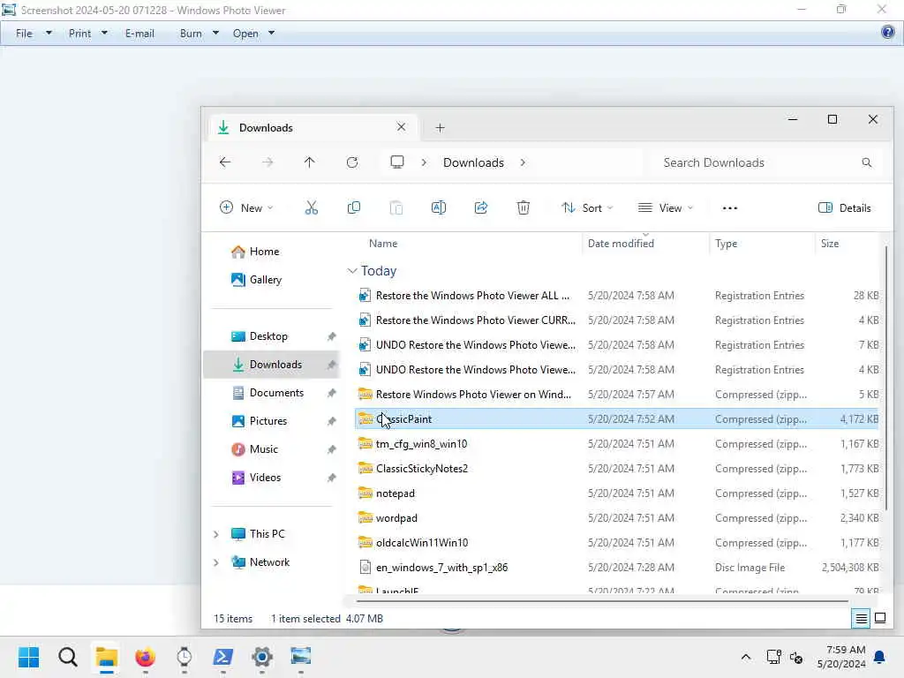Click the muted volume icon in system tray
904x678 pixels.
pyautogui.click(x=796, y=657)
